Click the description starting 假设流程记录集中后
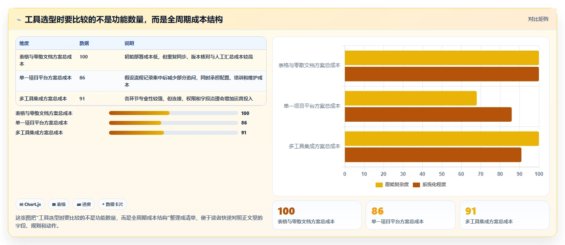The image size is (565, 245). point(193,81)
